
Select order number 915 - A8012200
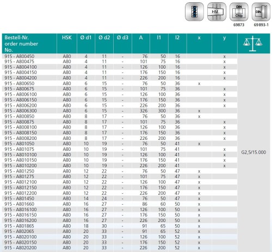21,193
